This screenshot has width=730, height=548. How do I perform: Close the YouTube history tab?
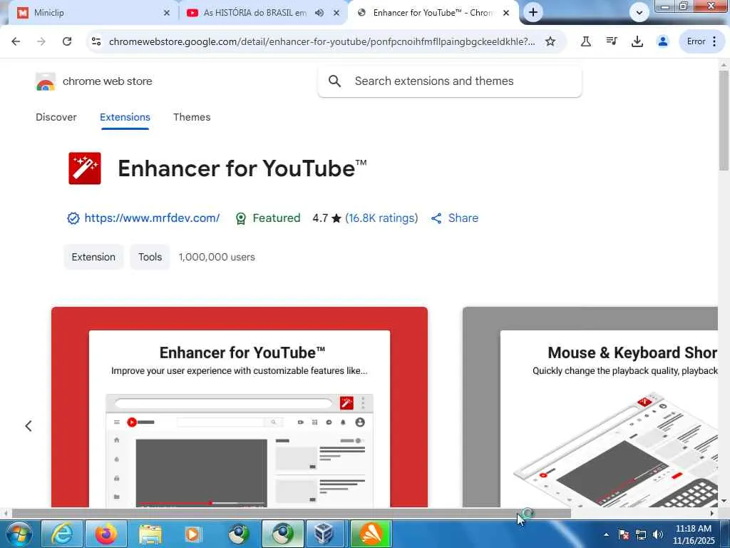click(x=336, y=13)
